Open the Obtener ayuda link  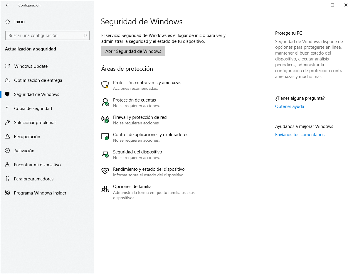pyautogui.click(x=289, y=106)
